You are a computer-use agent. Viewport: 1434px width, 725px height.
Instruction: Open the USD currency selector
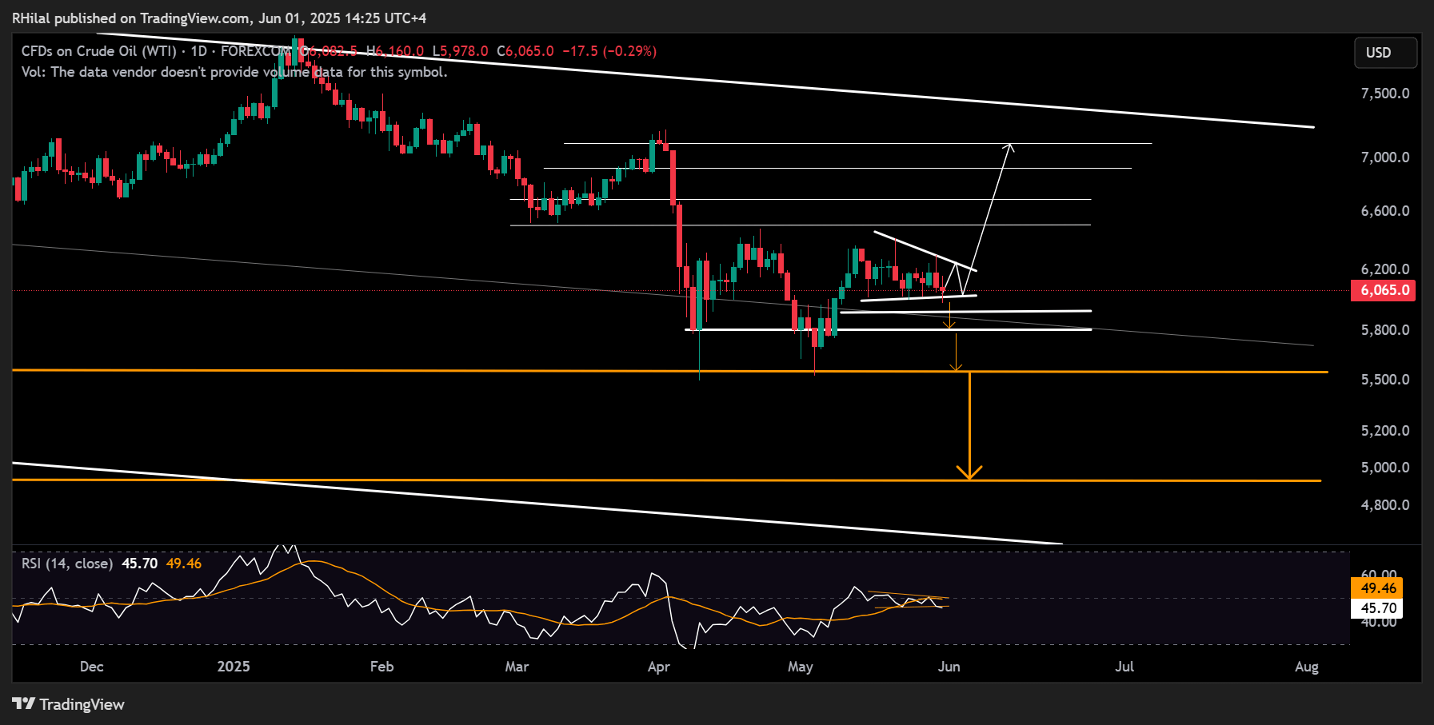1385,53
